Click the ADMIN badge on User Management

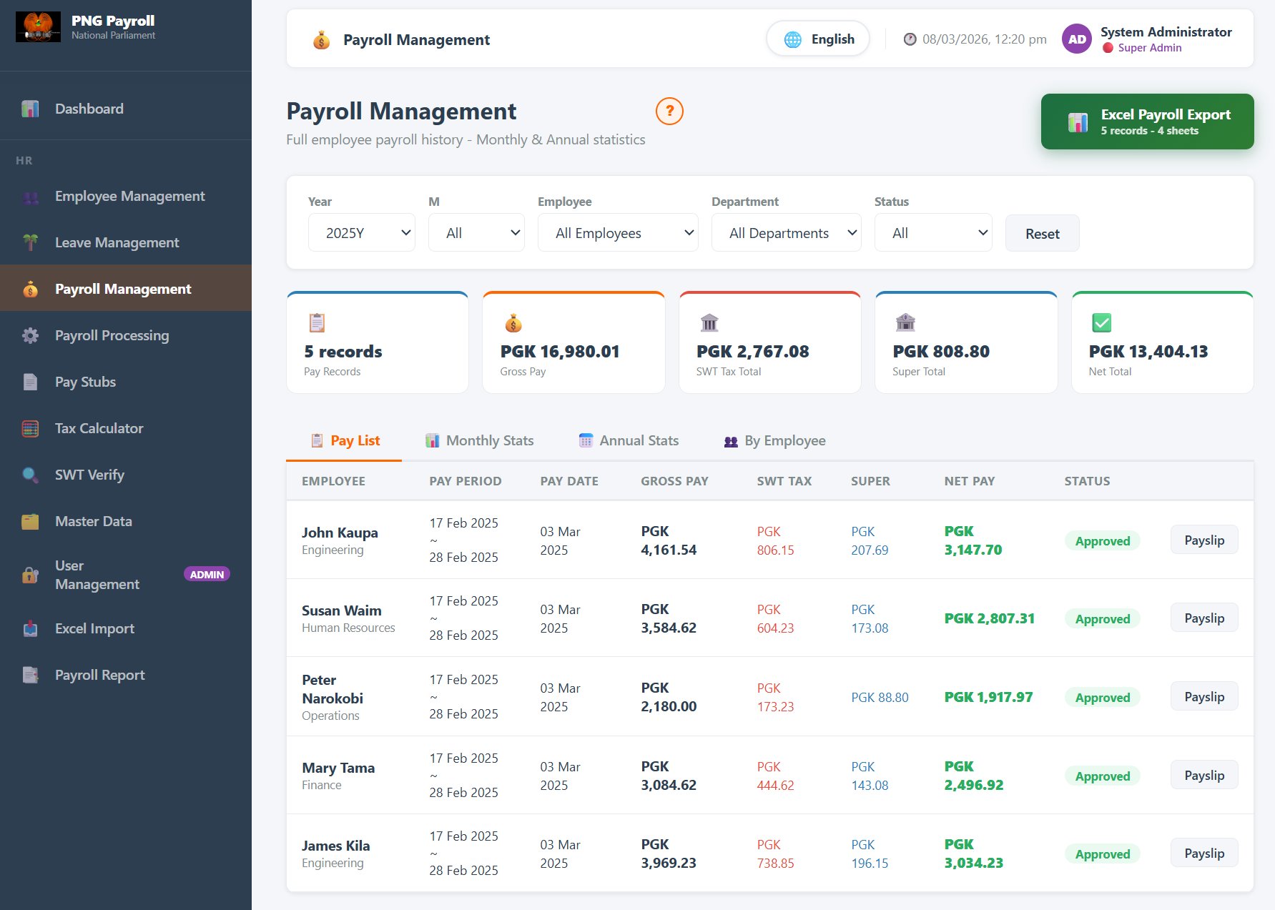(207, 575)
